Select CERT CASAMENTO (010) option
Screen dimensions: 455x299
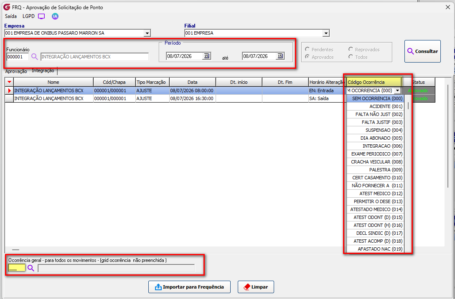click(x=375, y=178)
